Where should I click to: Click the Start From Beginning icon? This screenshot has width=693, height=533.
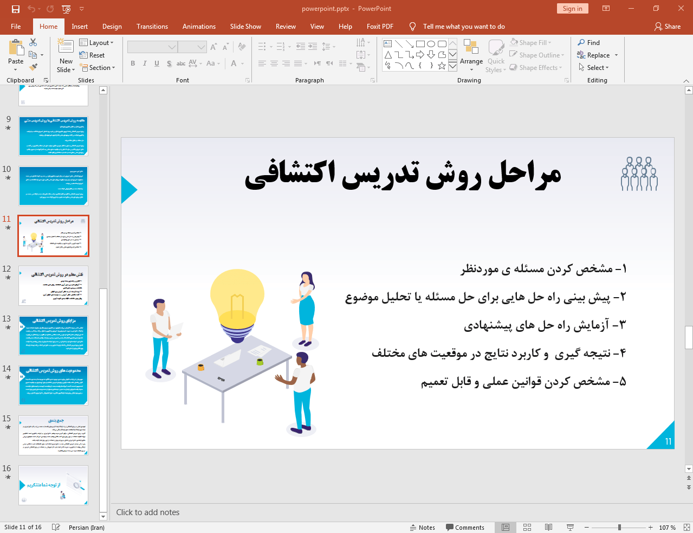coord(66,9)
